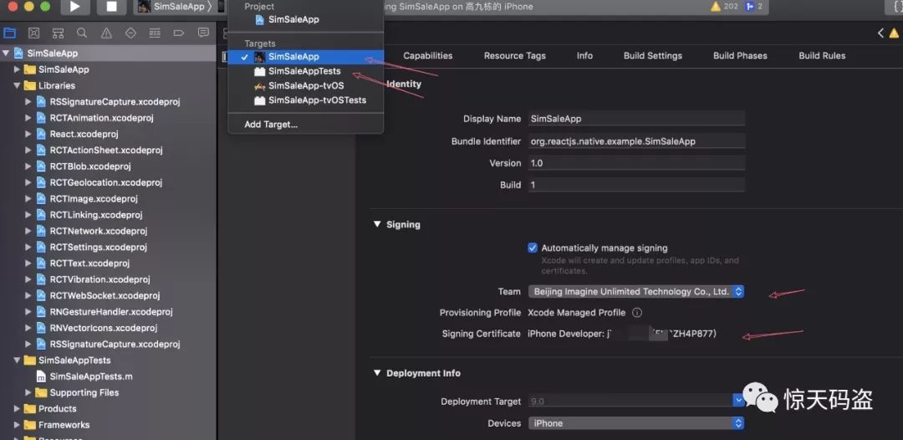The image size is (903, 440).
Task: Open the Source Control navigator icon
Action: [34, 33]
